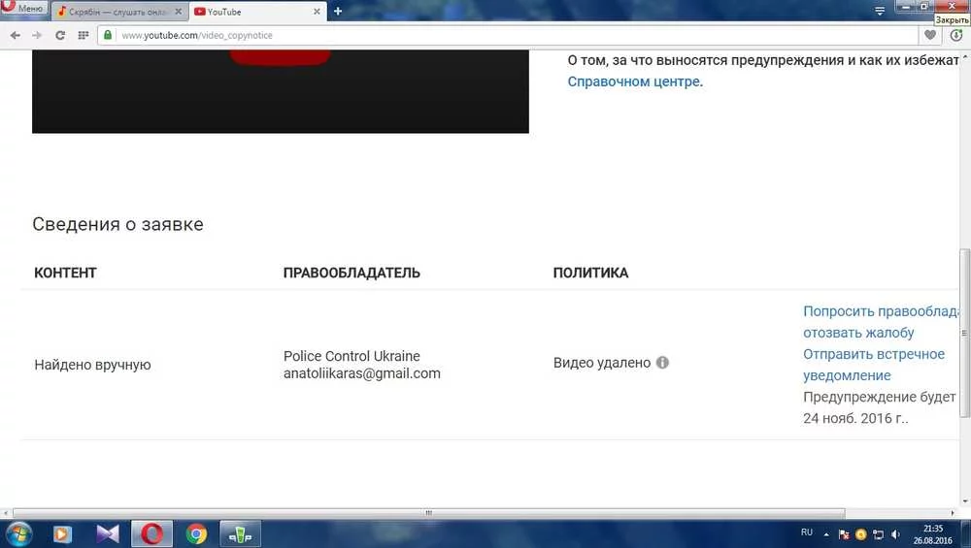Open the Opera taskbar icon

[151, 533]
